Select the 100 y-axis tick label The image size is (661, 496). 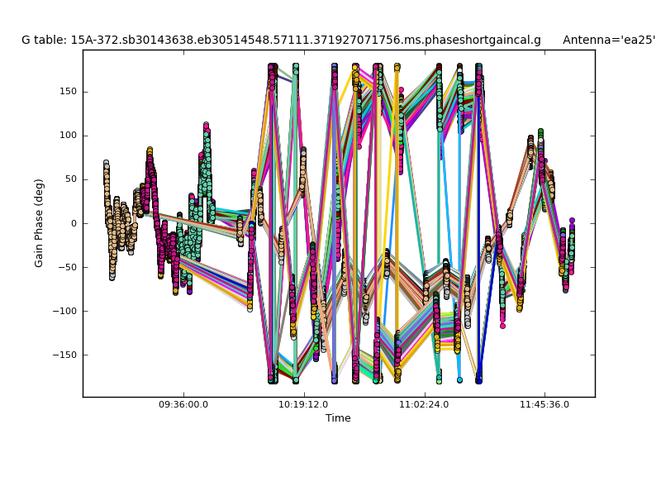(68, 136)
